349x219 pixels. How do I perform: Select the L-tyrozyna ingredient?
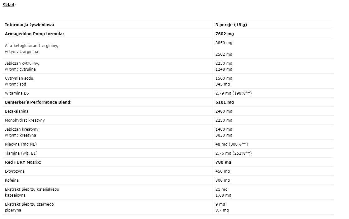coord(15,171)
